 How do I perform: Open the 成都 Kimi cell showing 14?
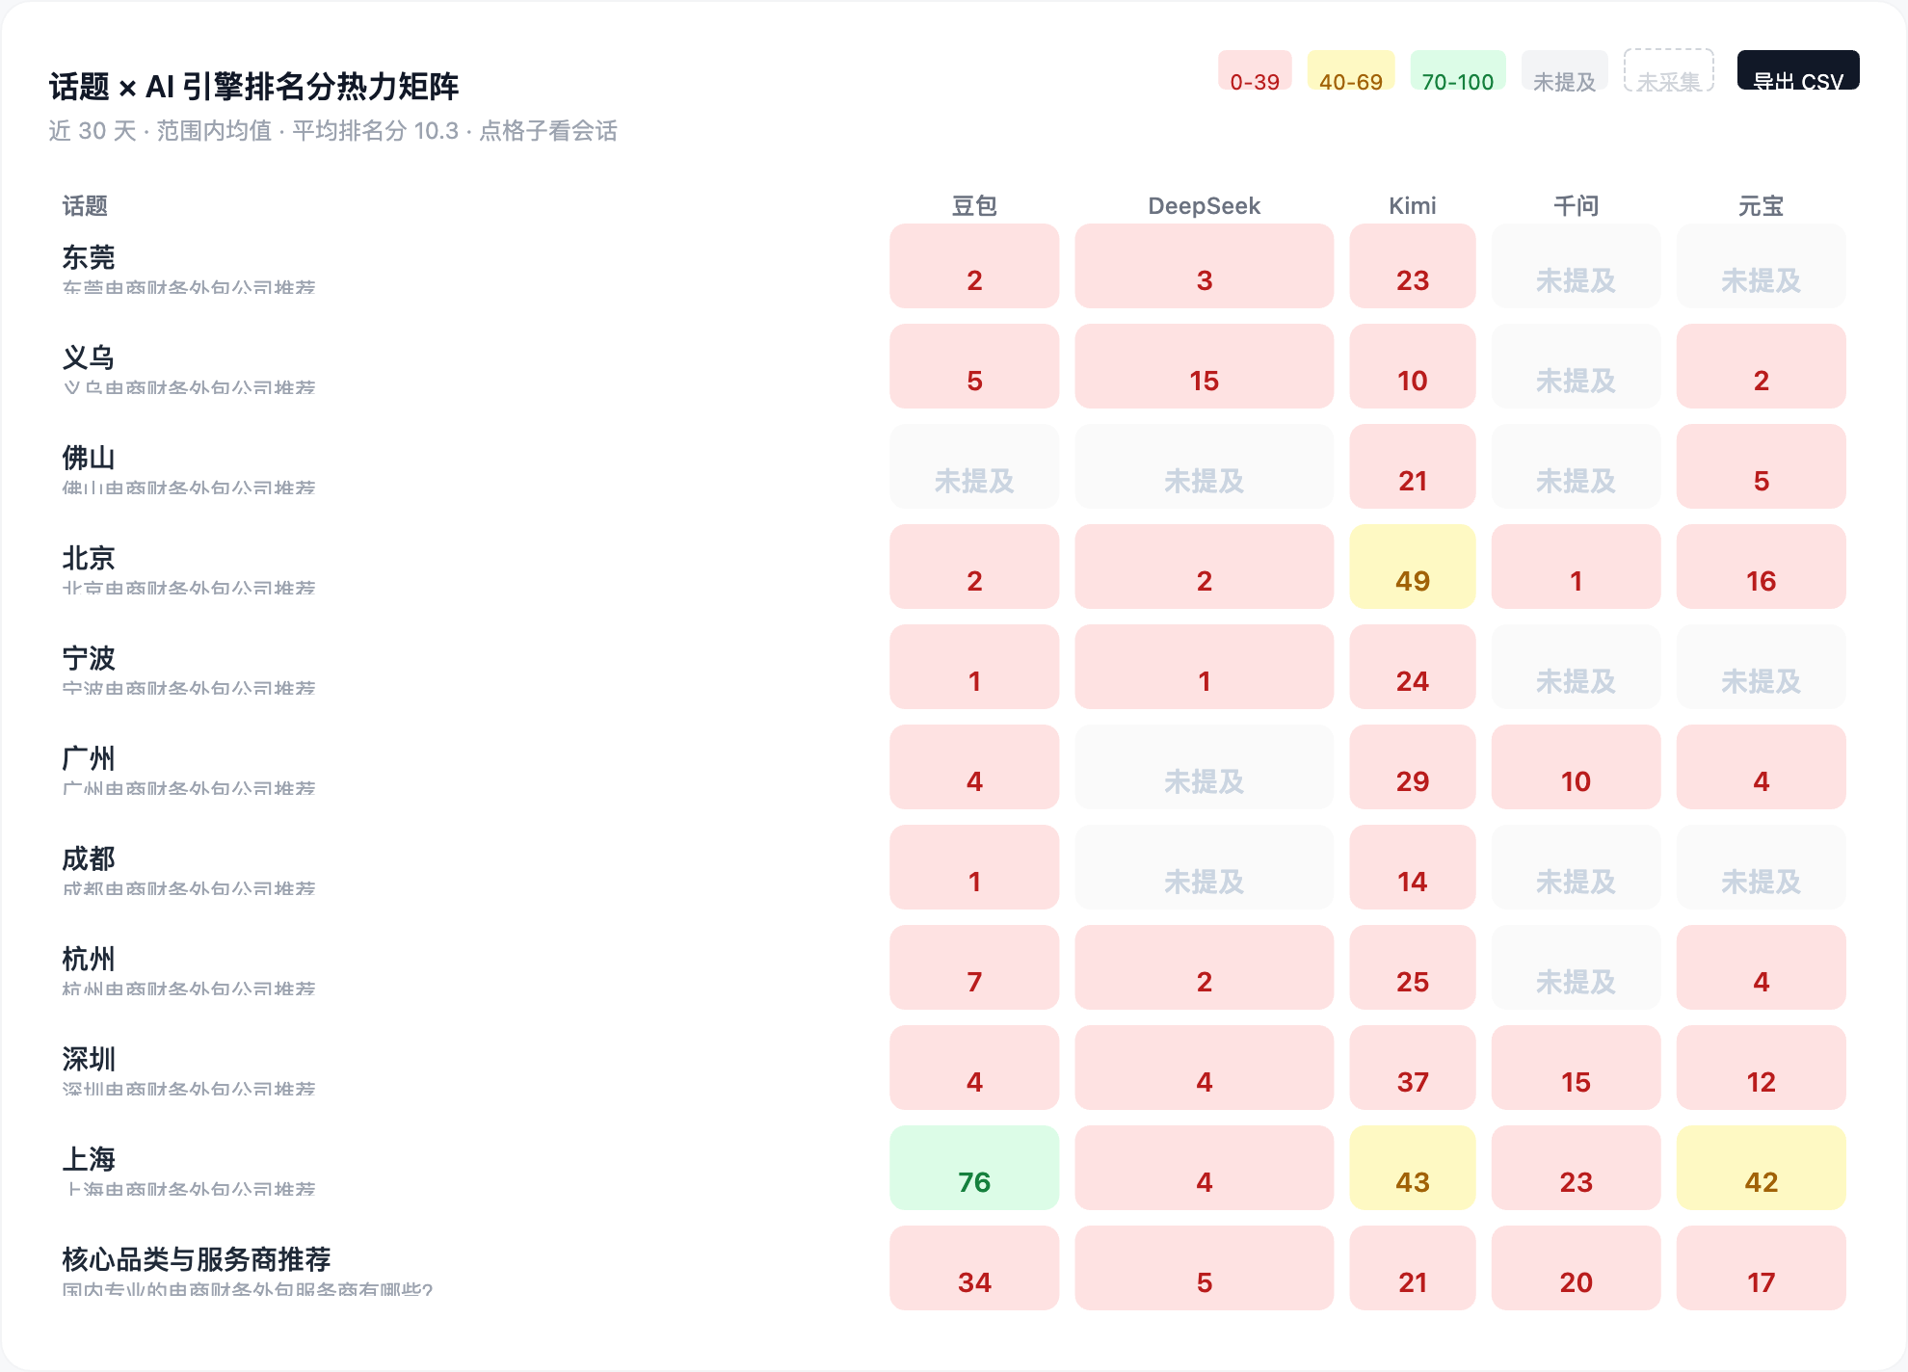click(x=1413, y=867)
